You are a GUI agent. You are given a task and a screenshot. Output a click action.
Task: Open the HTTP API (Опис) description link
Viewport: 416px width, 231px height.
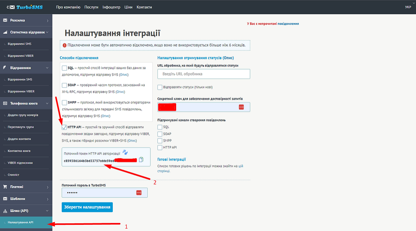pos(132,141)
